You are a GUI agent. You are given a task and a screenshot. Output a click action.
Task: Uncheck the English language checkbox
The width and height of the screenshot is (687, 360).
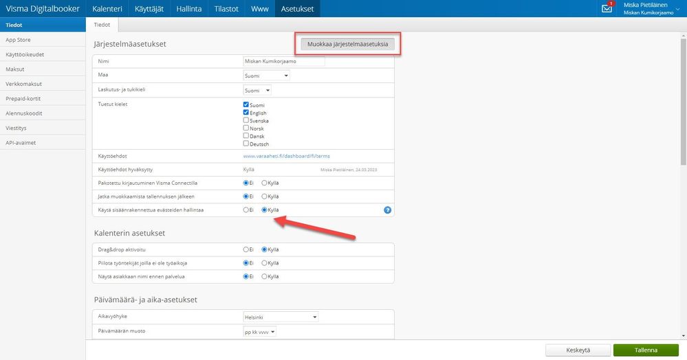pos(246,113)
